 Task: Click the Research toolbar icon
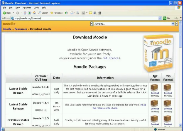[x=95, y=13]
